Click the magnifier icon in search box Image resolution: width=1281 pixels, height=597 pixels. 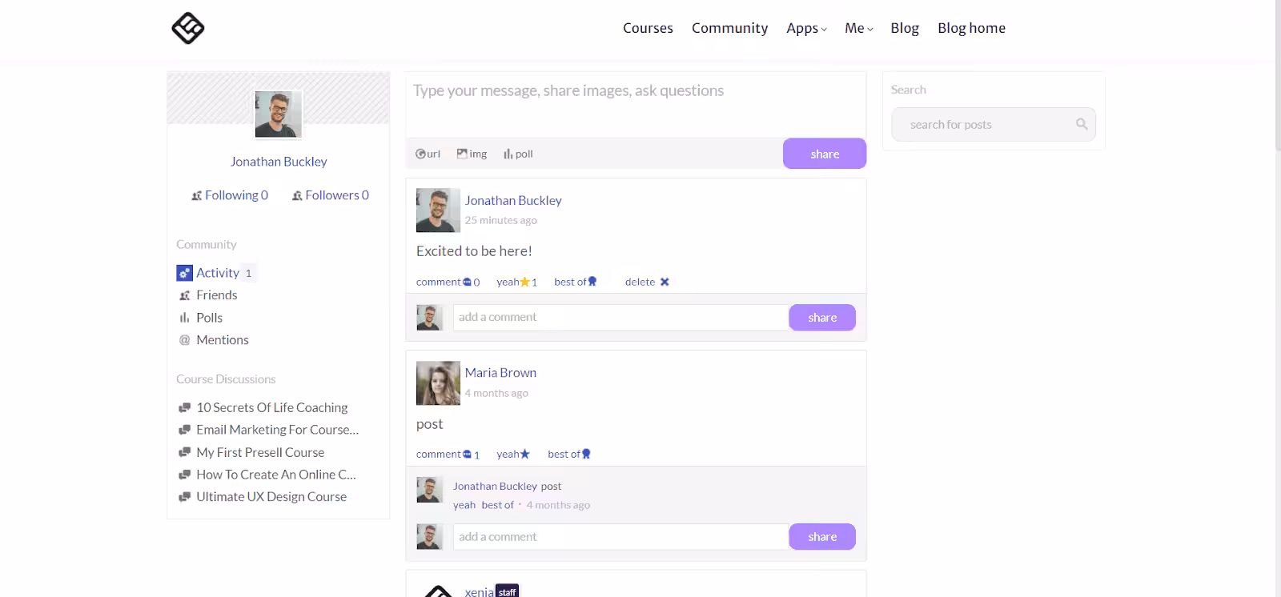pos(1082,124)
